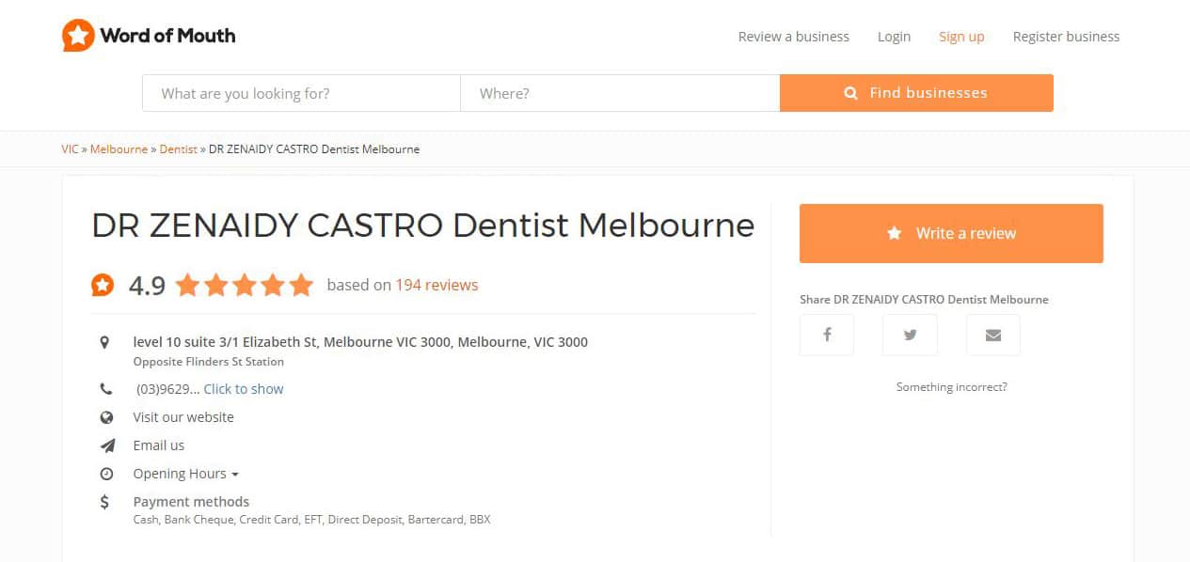This screenshot has width=1190, height=562.
Task: Click the globe website icon
Action: coord(106,417)
